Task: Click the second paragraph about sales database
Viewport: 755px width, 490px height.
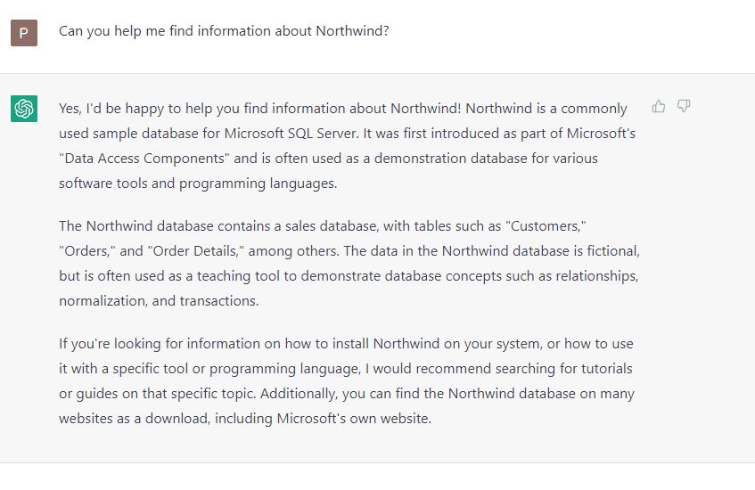Action: tap(349, 263)
